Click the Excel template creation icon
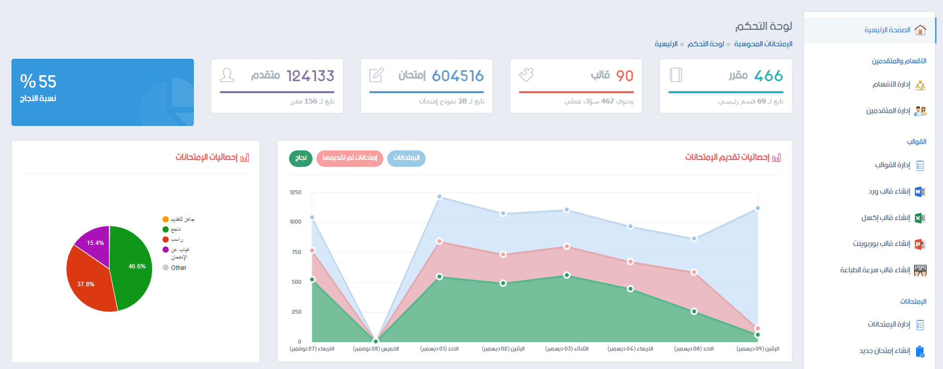 (920, 218)
